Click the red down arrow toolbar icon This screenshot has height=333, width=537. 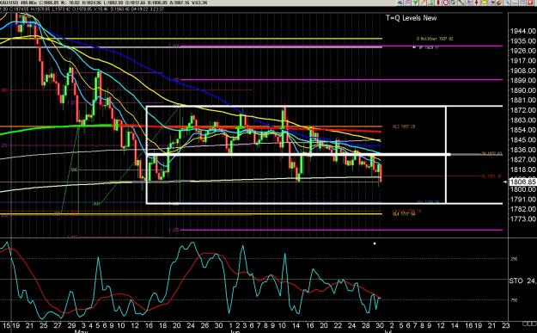point(476,3)
